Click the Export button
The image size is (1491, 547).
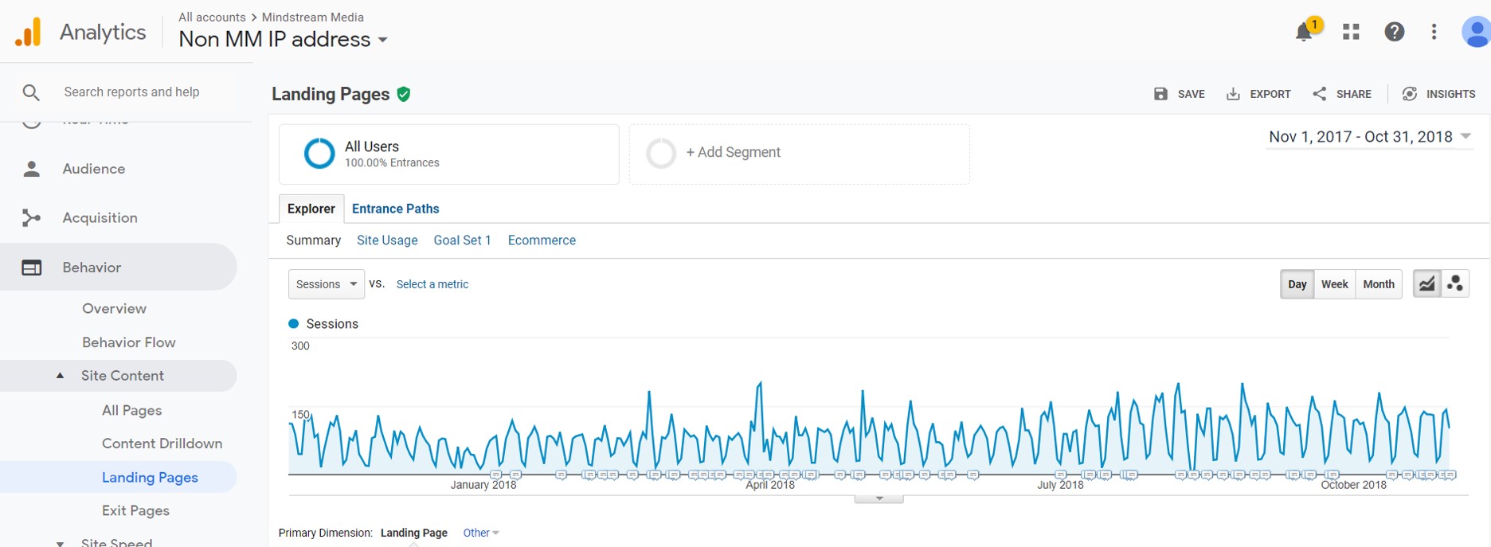tap(1258, 94)
